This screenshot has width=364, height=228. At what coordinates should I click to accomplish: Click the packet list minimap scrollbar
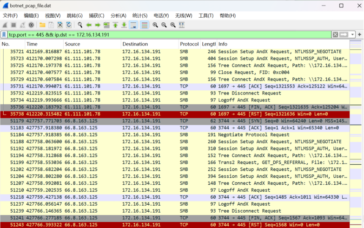point(356,134)
